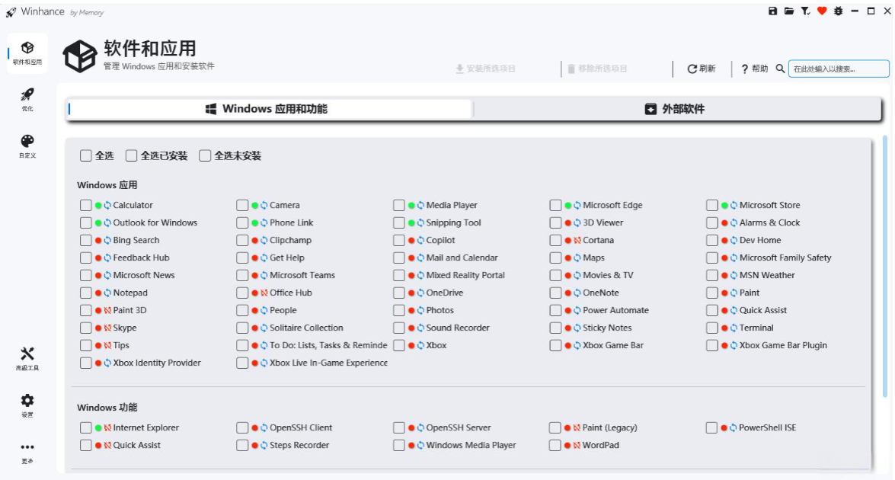
Task: Tick the Microsoft Edge checkbox
Action: [555, 206]
